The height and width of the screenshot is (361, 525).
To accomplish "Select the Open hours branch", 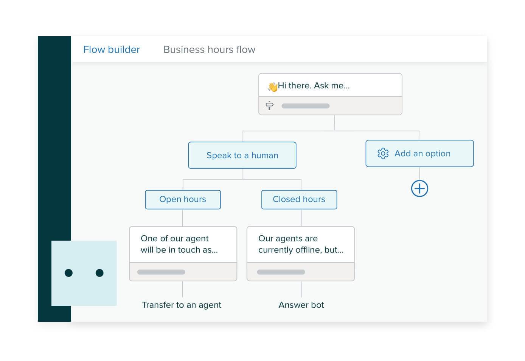I will [183, 199].
